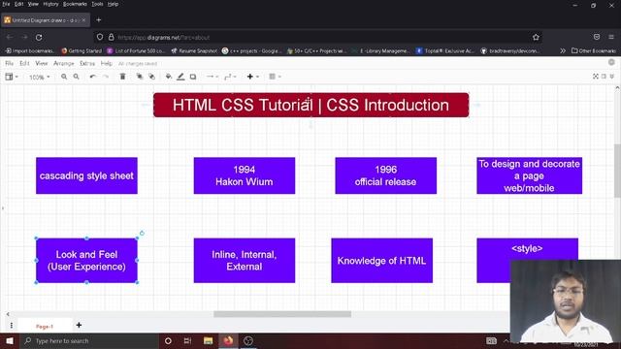
Task: Click the shield tracking protection icon
Action: (100, 37)
